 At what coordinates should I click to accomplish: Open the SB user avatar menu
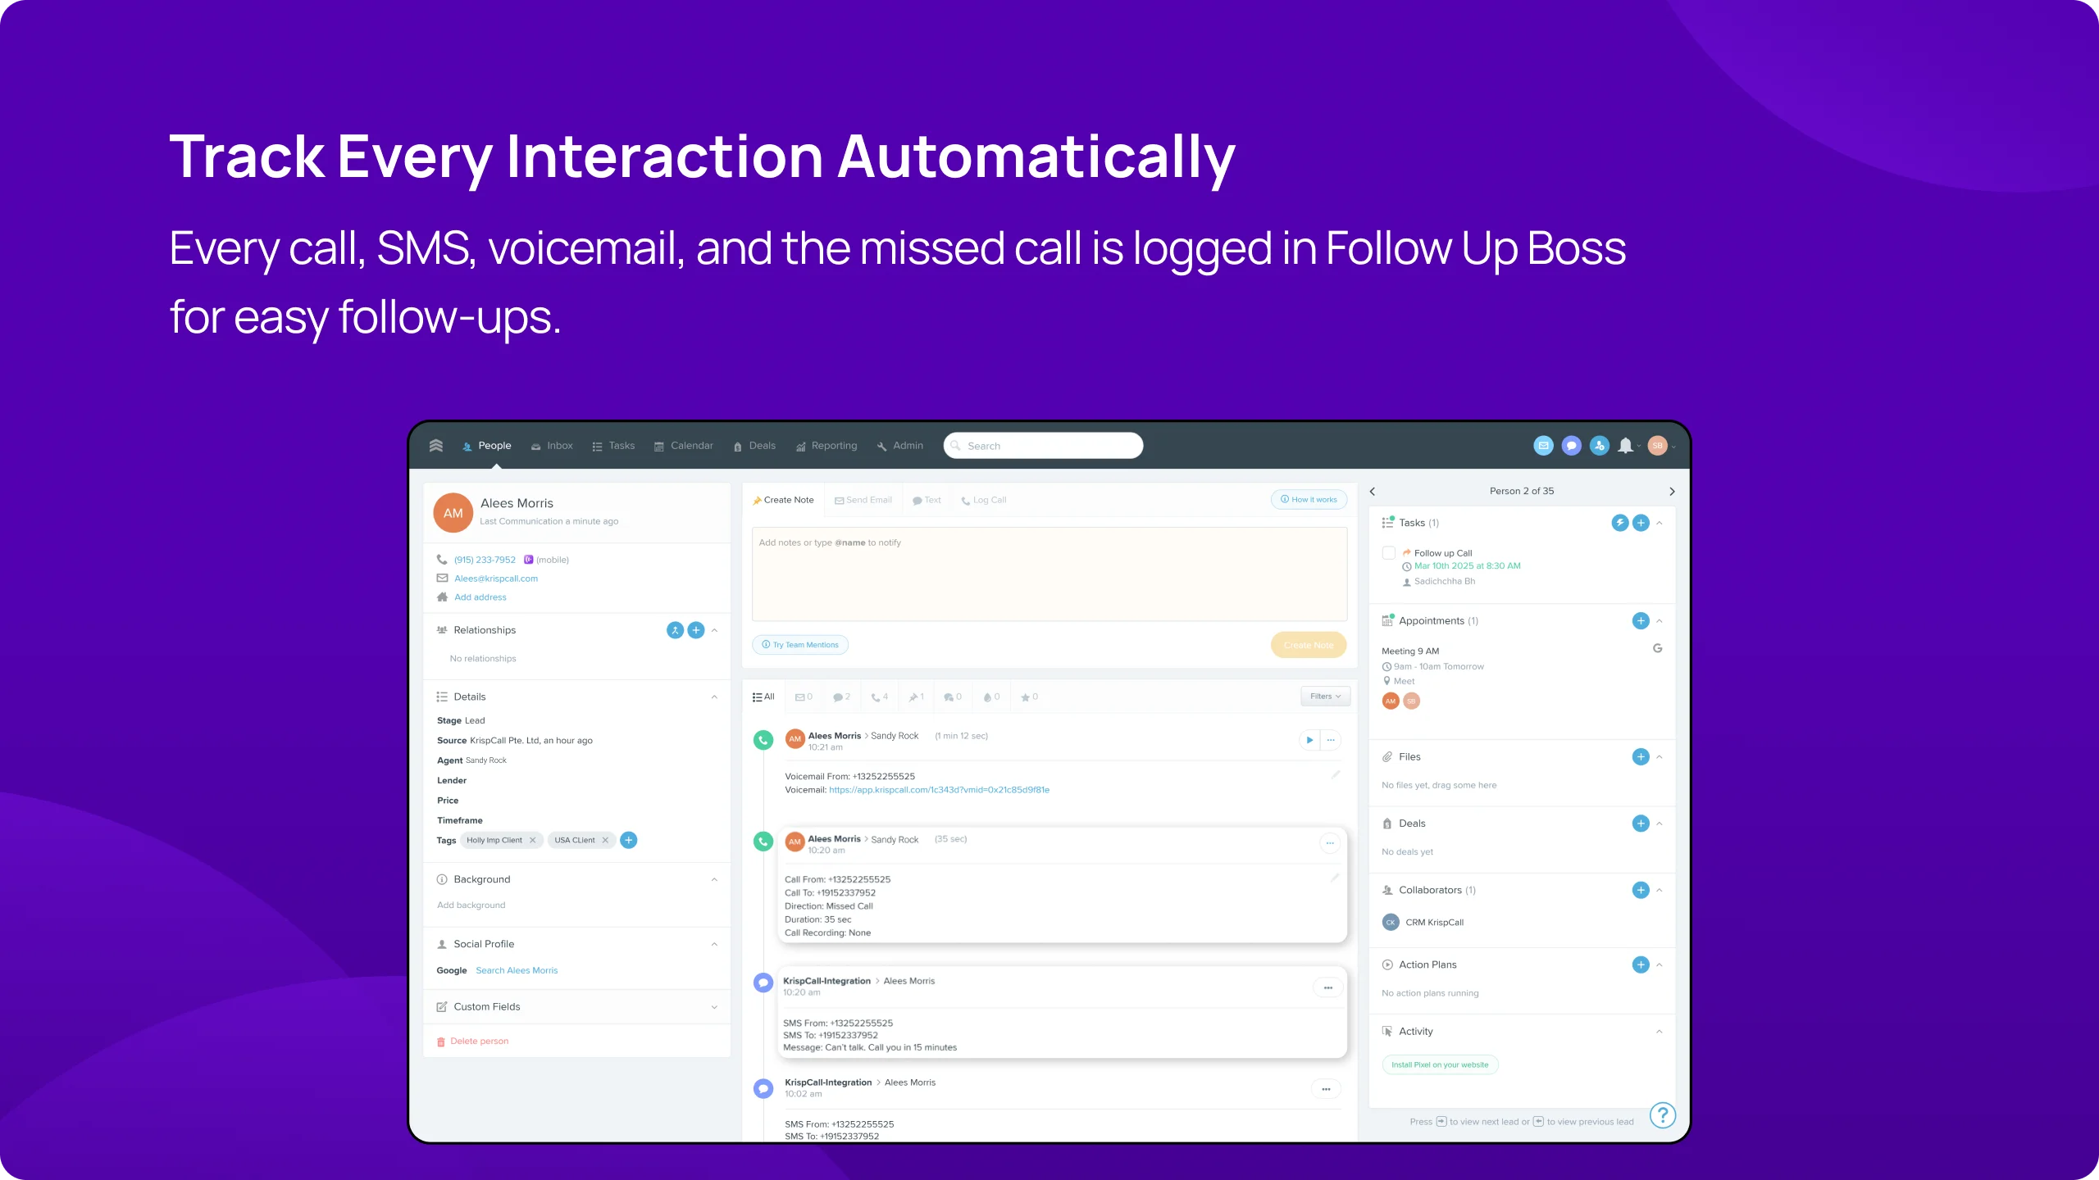pos(1657,446)
